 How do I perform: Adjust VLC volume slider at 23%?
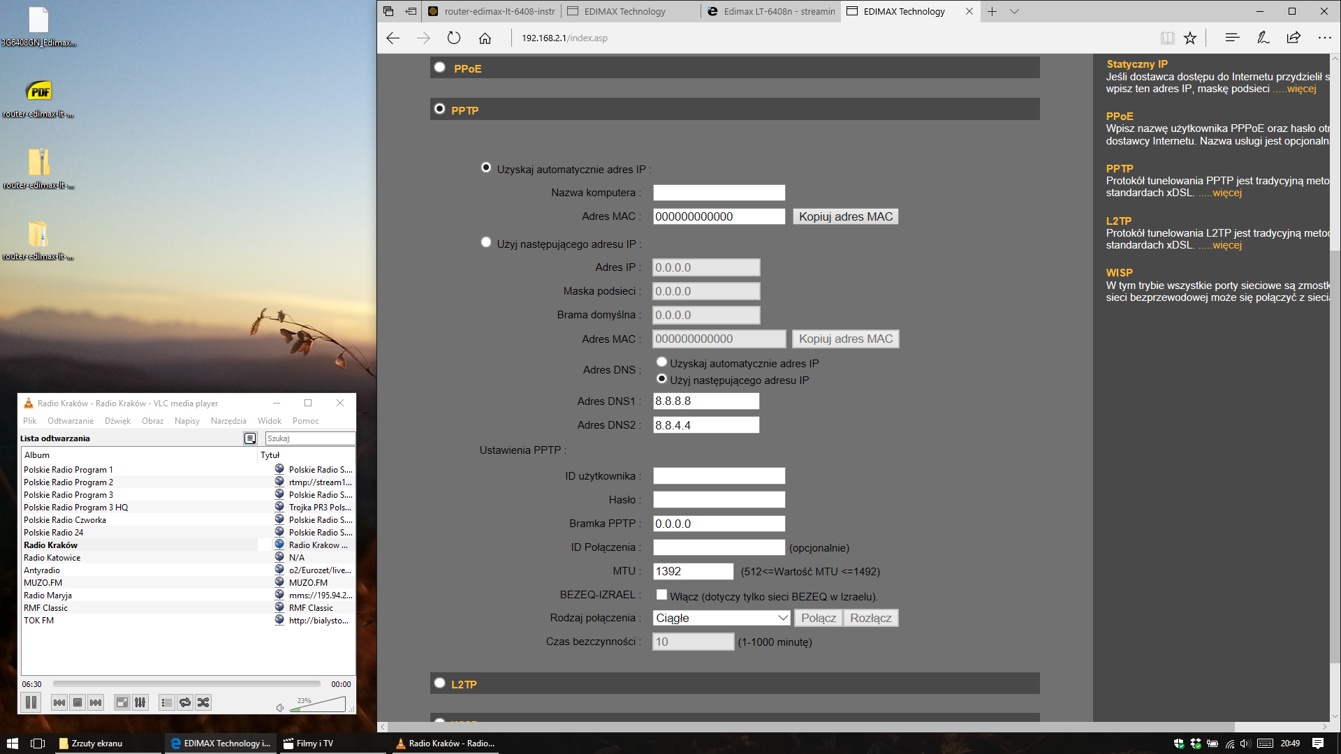coord(318,704)
